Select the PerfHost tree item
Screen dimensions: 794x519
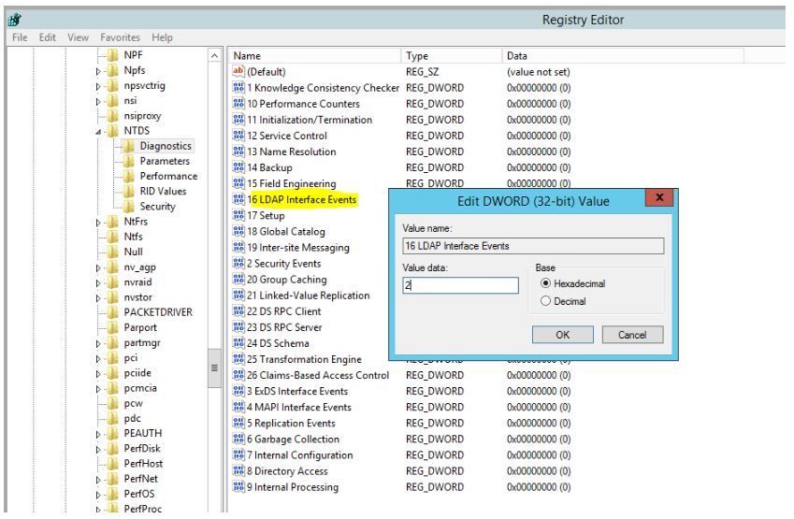143,464
